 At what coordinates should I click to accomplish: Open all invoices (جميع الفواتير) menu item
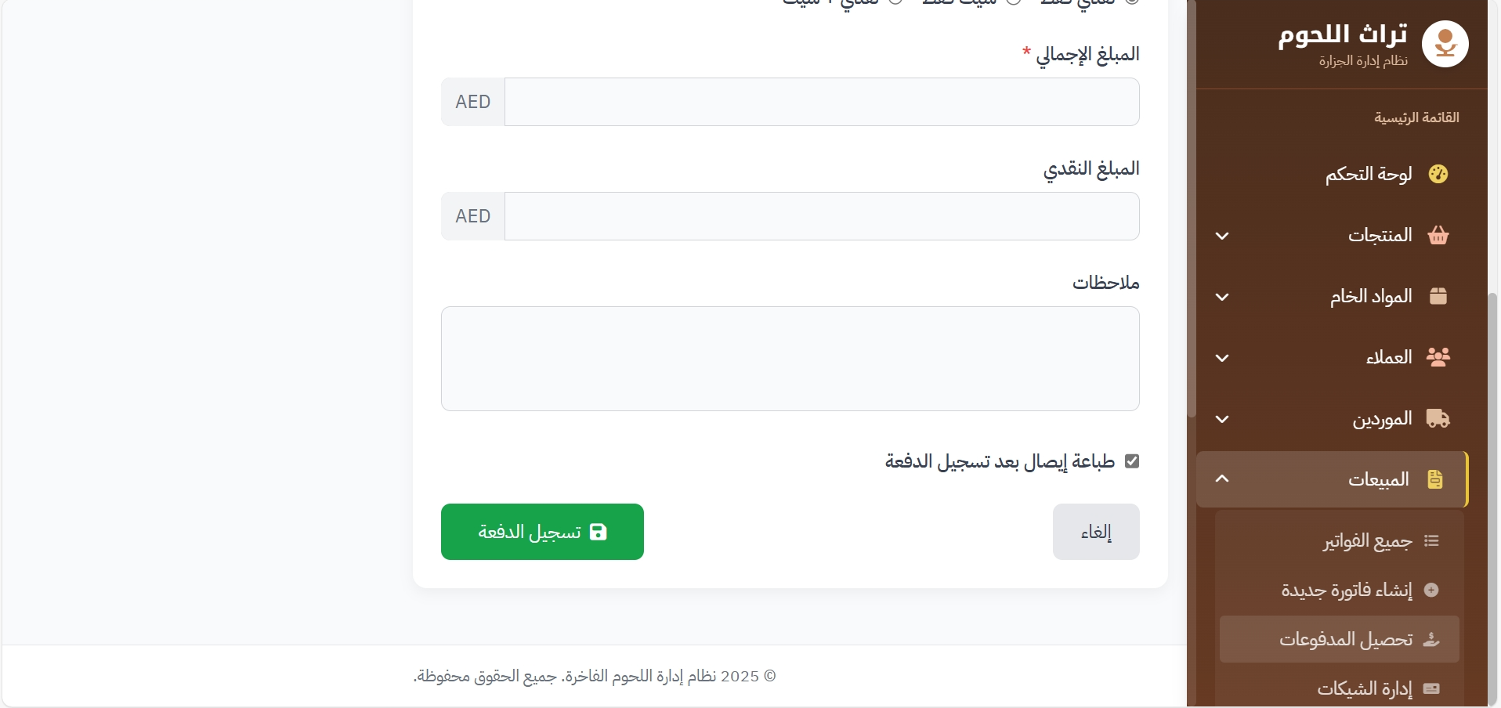coord(1366,541)
